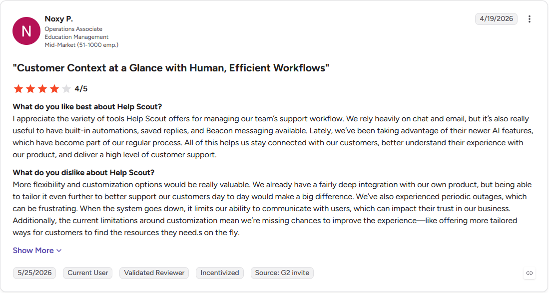
Task: Click the Incentivized tag
Action: 219,273
